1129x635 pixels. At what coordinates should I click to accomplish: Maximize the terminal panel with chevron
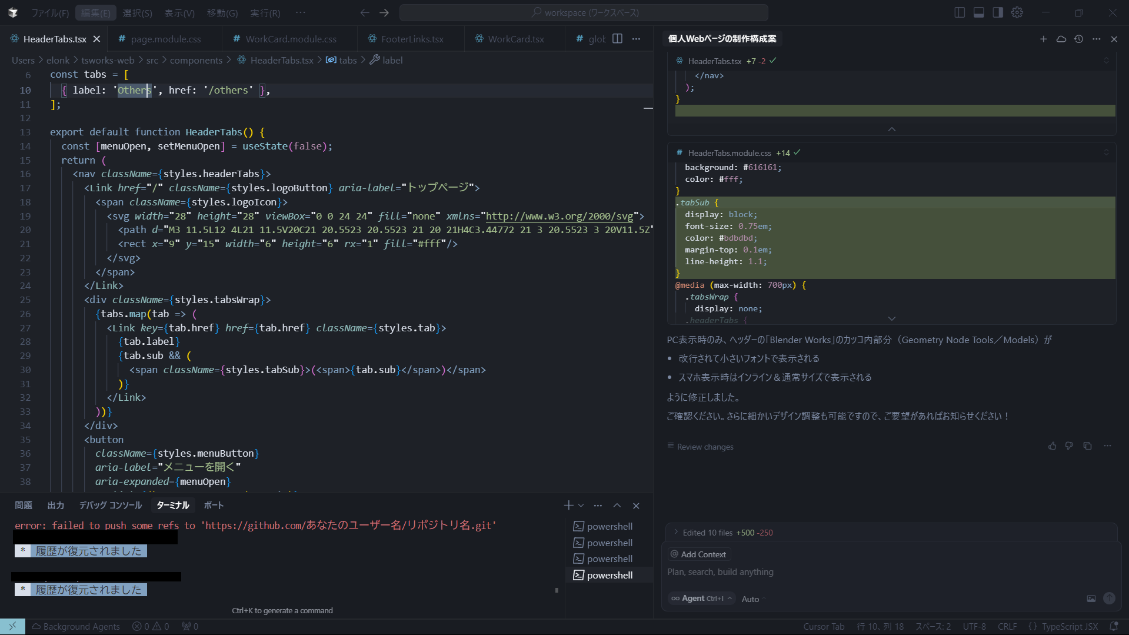(617, 506)
